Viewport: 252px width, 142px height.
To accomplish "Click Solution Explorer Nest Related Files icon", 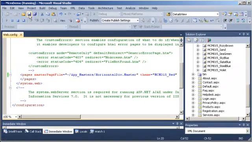I will [x=202, y=40].
